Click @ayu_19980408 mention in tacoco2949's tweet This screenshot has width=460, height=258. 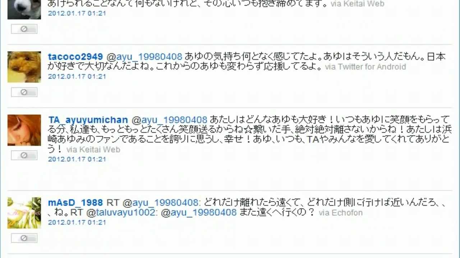point(144,57)
